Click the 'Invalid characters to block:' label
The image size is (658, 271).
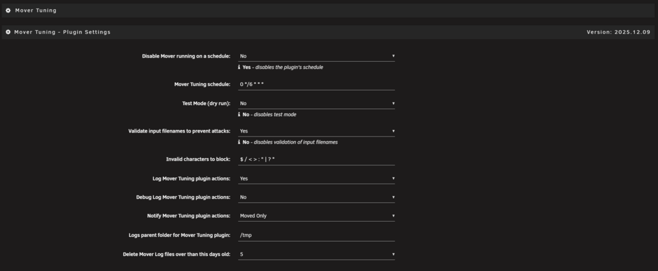pos(198,159)
